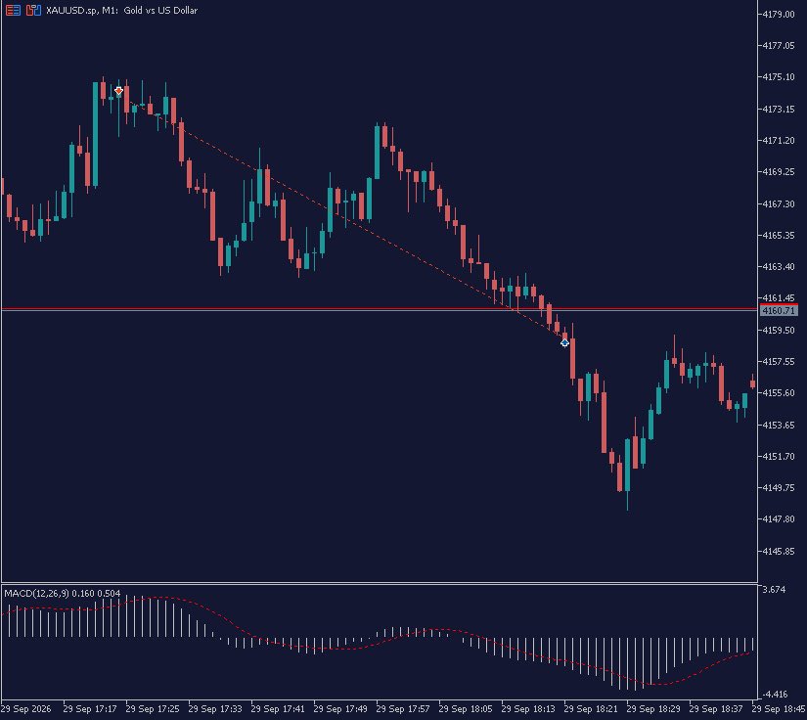
Task: Click the 4163.40 price scale value
Action: pyautogui.click(x=779, y=267)
